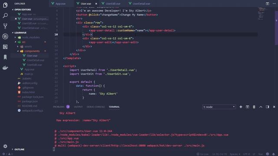
Task: Open package.json in the file tree
Action: 30,101
